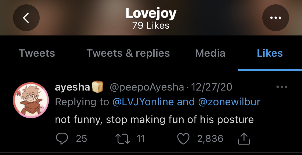Viewport: 302px width, 155px height.
Task: Tap the 12/27/20 tweet date
Action: click(212, 87)
